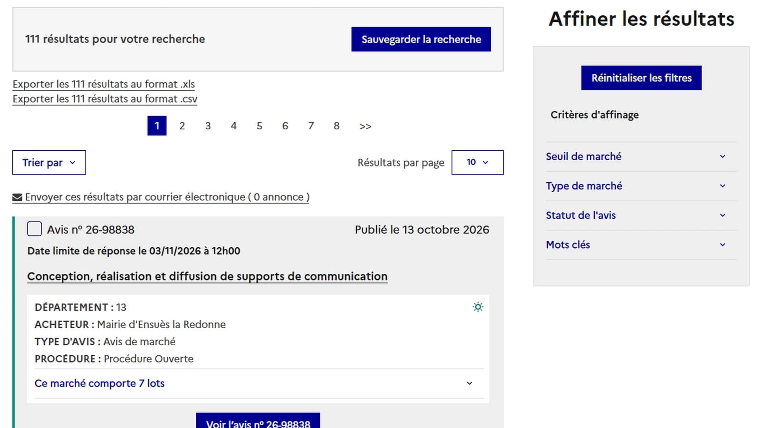Expand the Type de marché filter

pos(641,186)
